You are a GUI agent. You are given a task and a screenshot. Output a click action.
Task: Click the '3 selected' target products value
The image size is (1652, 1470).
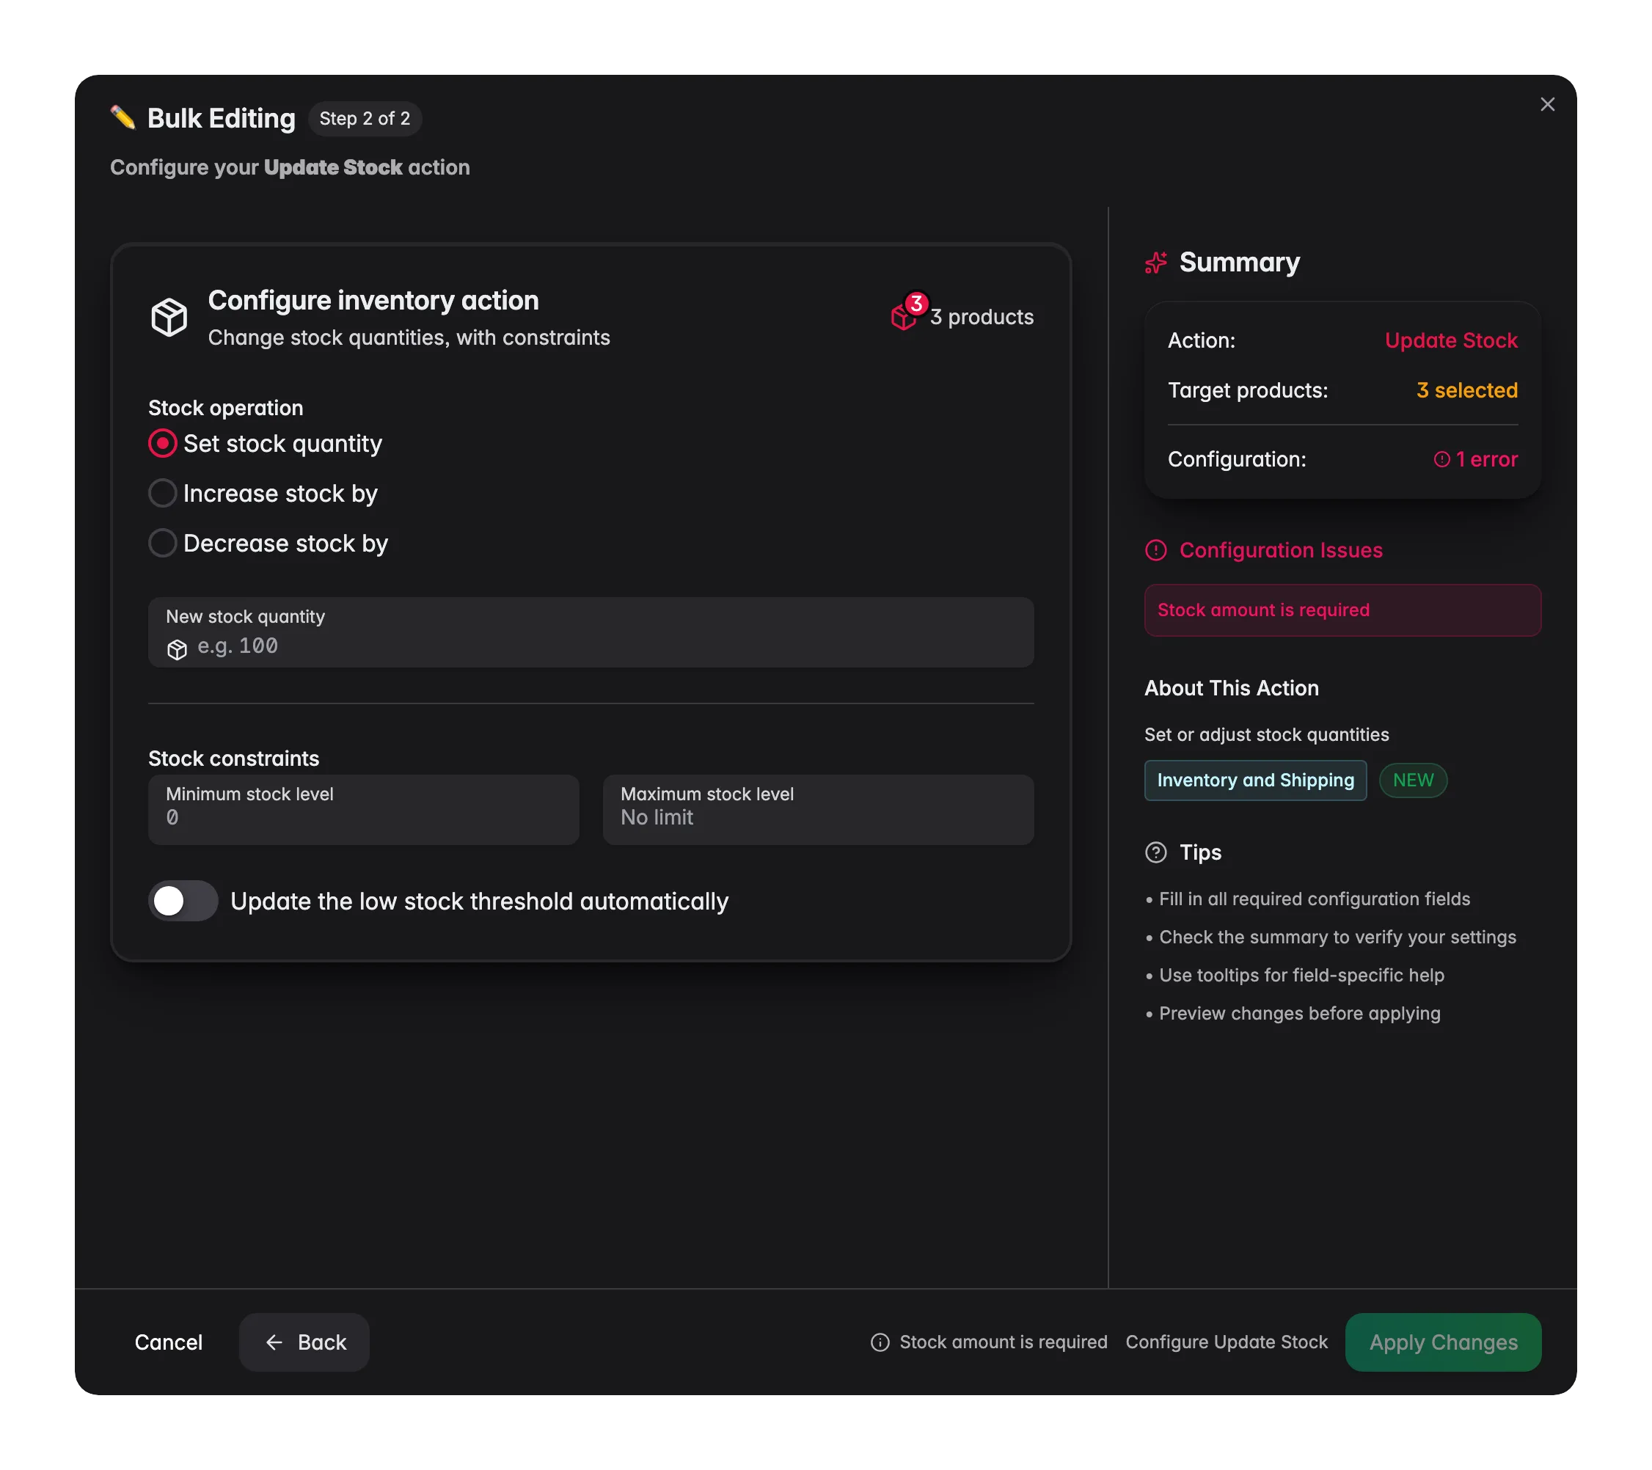(x=1467, y=390)
